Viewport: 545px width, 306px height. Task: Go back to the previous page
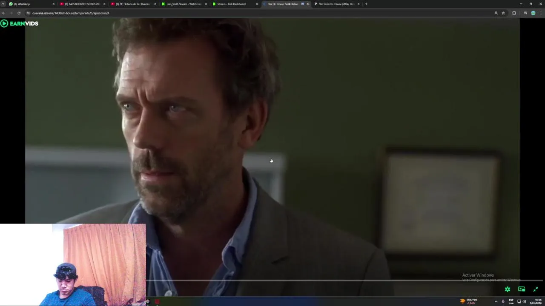[3, 13]
